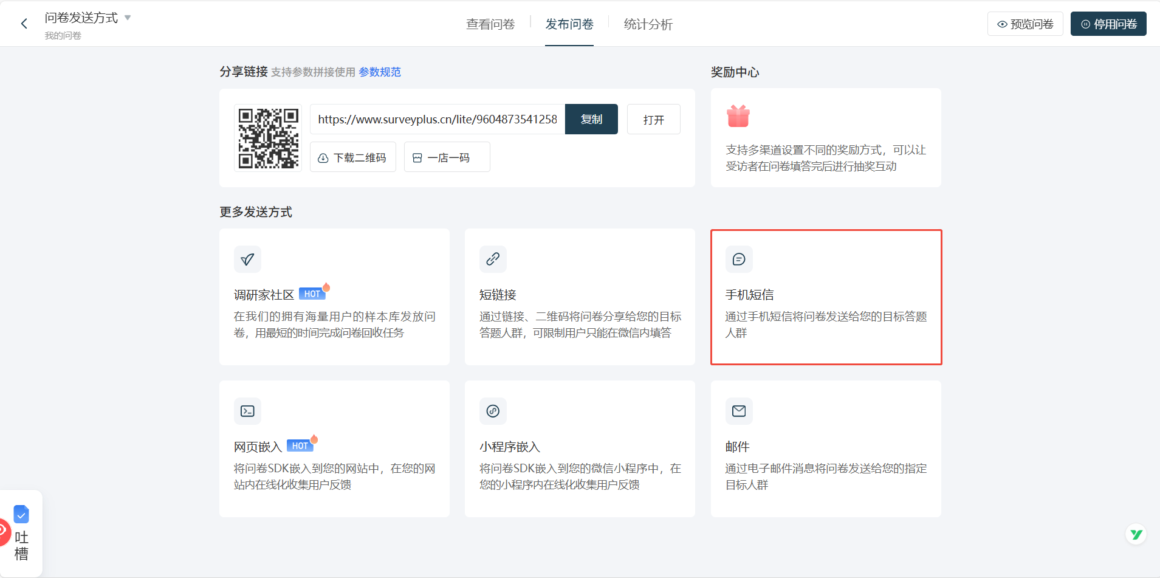Click the compass icon on 小程序嵌入 card
This screenshot has width=1160, height=578.
click(x=493, y=411)
